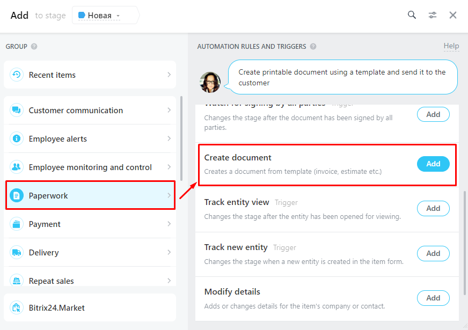
Task: Click the Delivery truck icon
Action: 17,253
